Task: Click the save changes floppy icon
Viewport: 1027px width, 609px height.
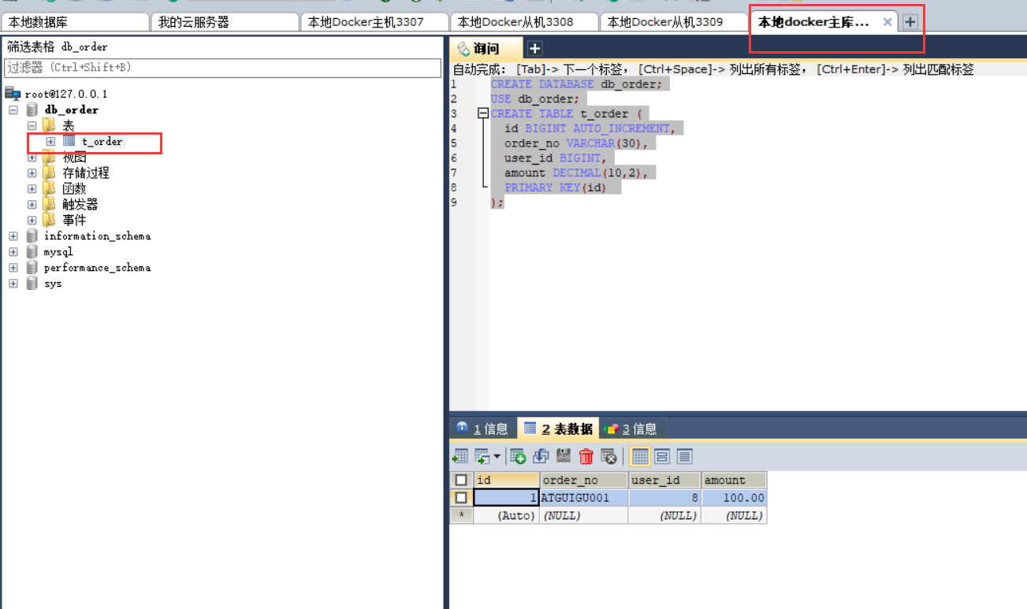Action: pyautogui.click(x=564, y=456)
